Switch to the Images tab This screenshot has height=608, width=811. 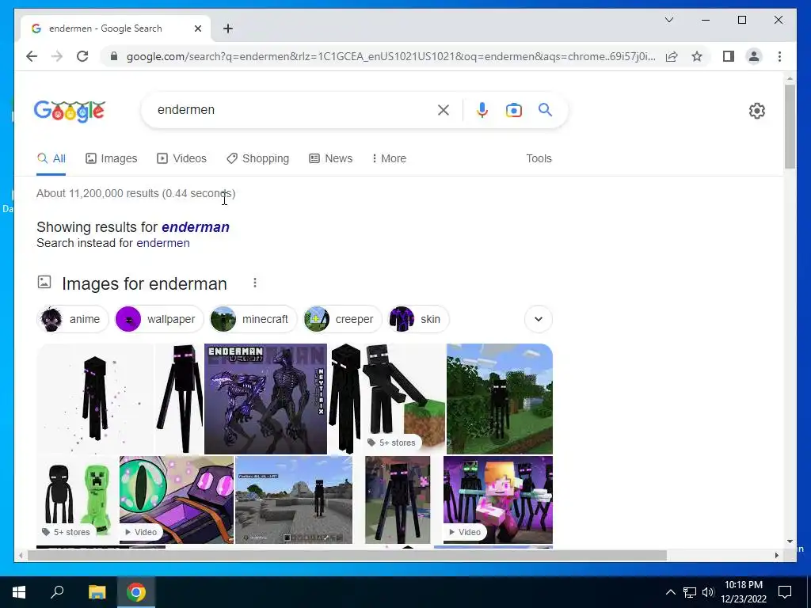111,158
